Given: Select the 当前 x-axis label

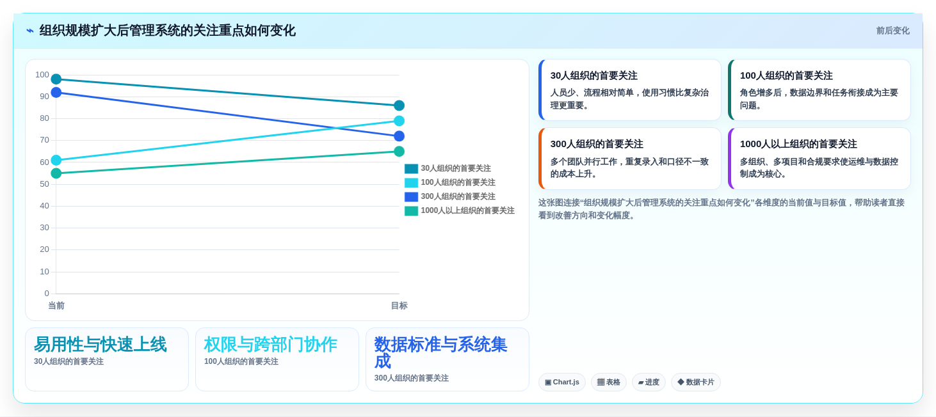Looking at the screenshot, I should pyautogui.click(x=56, y=306).
